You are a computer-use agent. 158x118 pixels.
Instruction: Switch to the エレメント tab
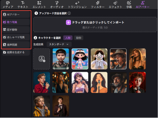coord(39,5)
